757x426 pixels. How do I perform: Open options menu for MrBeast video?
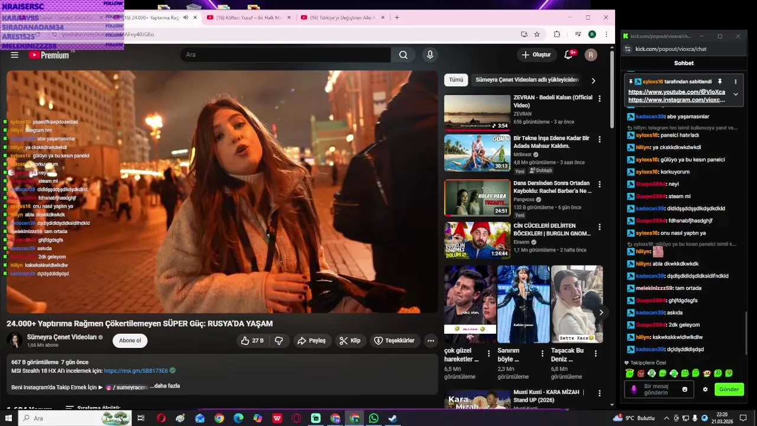click(x=600, y=140)
